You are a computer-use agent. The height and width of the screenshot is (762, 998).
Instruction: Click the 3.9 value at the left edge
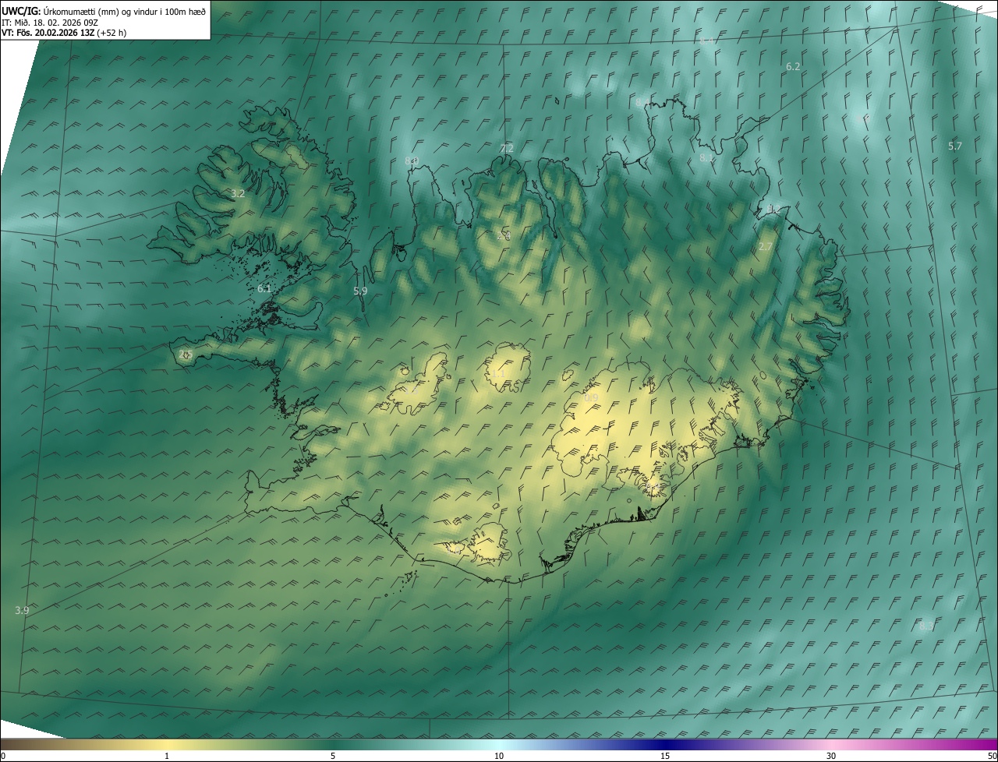pyautogui.click(x=22, y=610)
